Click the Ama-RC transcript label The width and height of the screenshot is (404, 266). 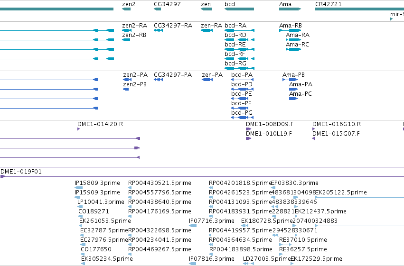point(297,45)
